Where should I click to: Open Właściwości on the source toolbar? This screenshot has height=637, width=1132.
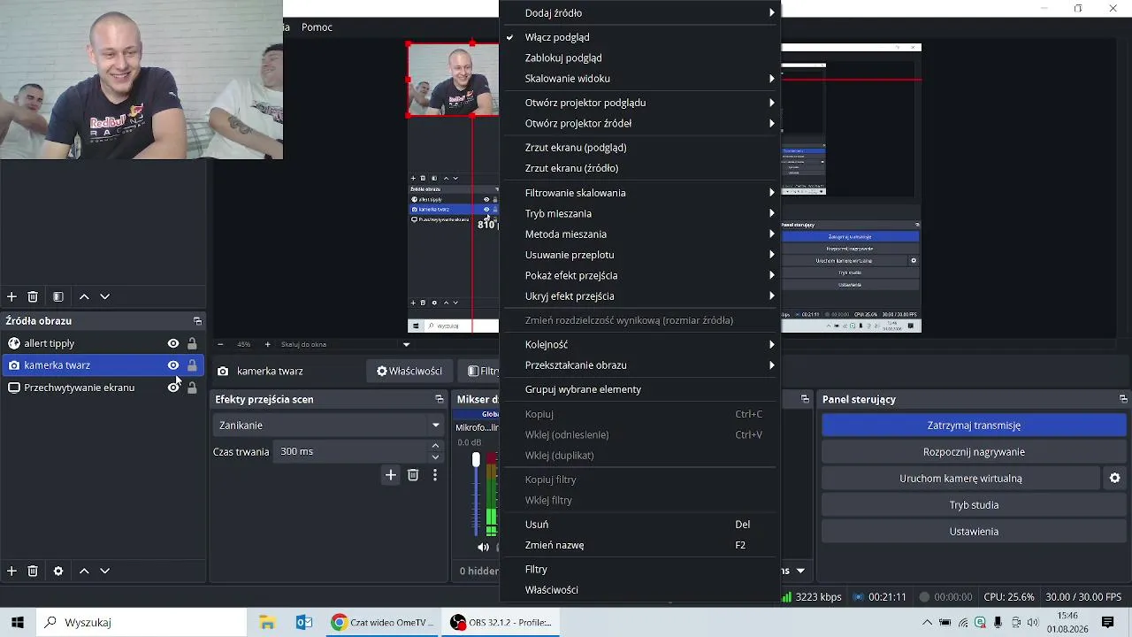point(409,372)
